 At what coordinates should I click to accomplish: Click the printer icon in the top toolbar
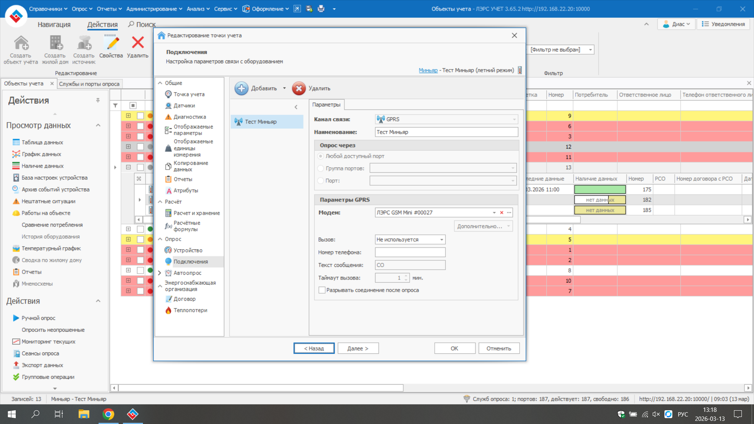[321, 9]
